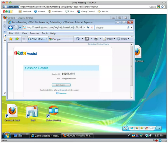
Task: Click the Chat Now link
Action: tap(61, 93)
